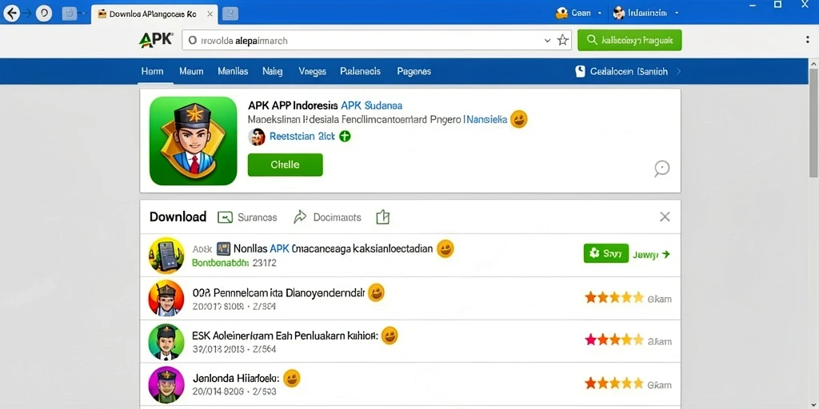Open 'Nonllas APK' list entry title
819x409 pixels.
pyautogui.click(x=333, y=249)
